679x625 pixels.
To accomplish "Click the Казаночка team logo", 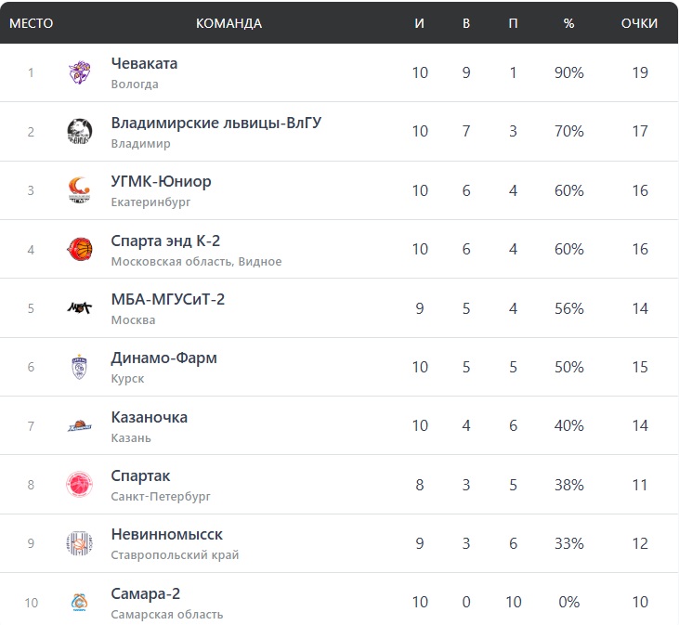I will click(80, 426).
